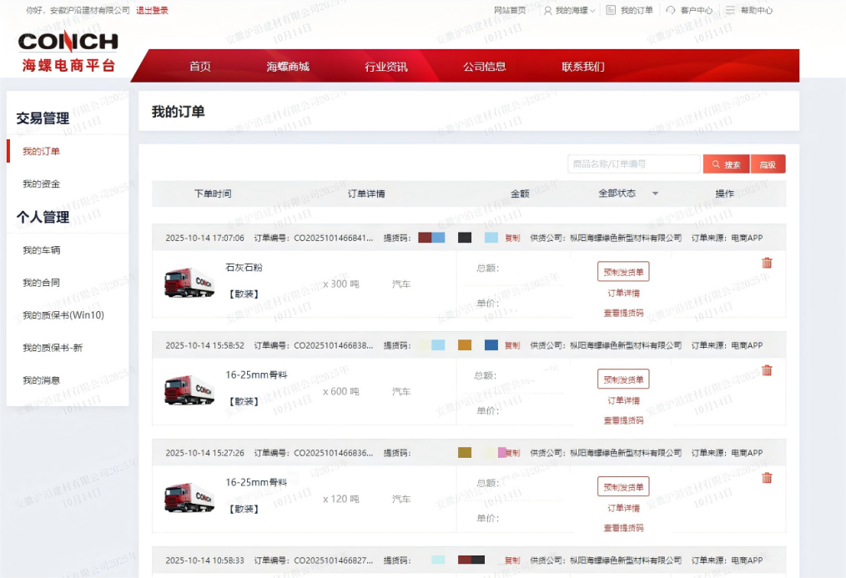Focus the 商品名称/订单编号 search field

pyautogui.click(x=633, y=164)
